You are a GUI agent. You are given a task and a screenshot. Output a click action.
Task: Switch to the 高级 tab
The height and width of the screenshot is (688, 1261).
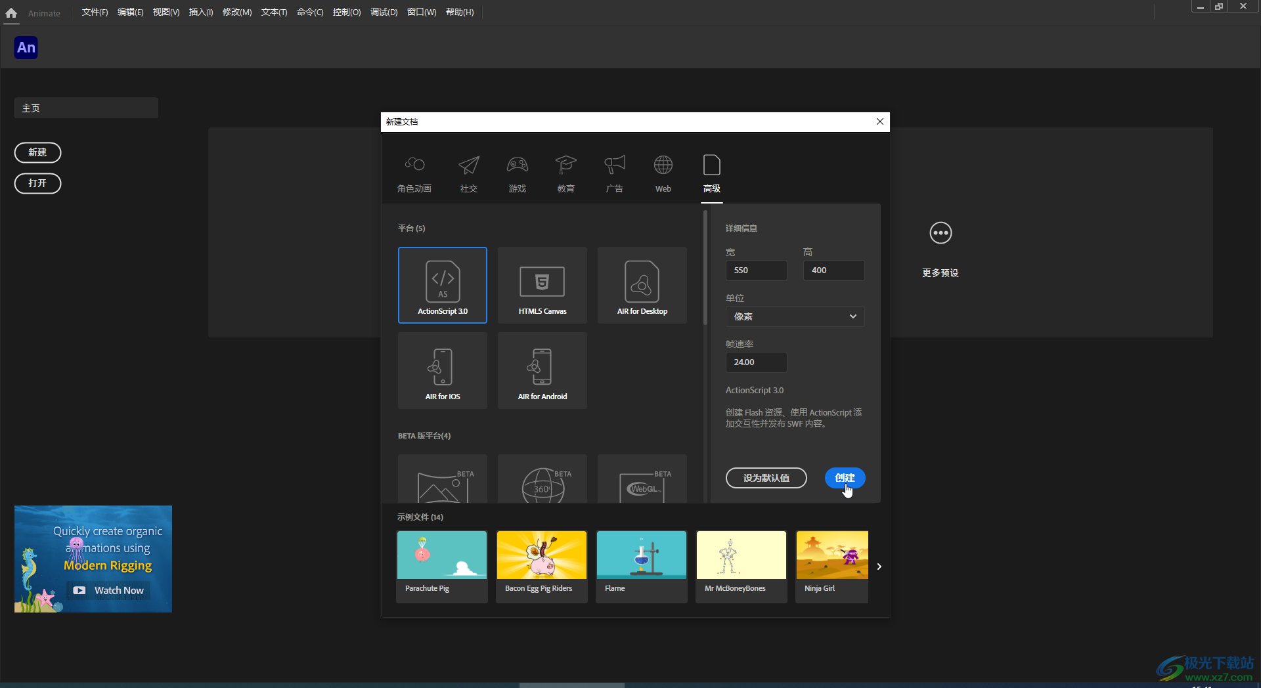(712, 174)
